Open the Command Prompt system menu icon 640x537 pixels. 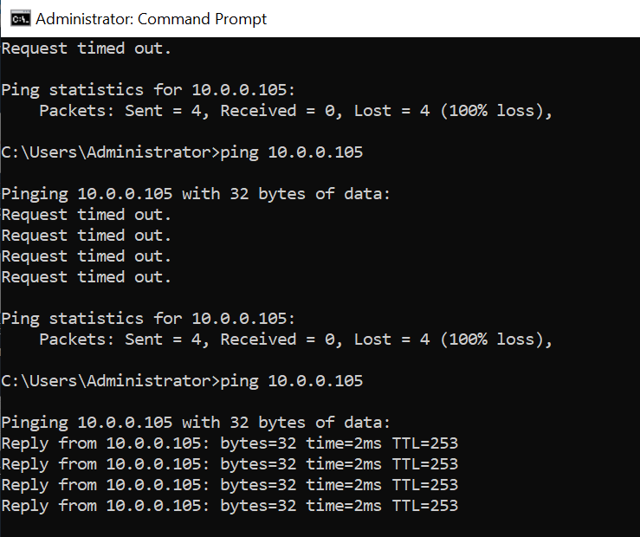pos(21,19)
